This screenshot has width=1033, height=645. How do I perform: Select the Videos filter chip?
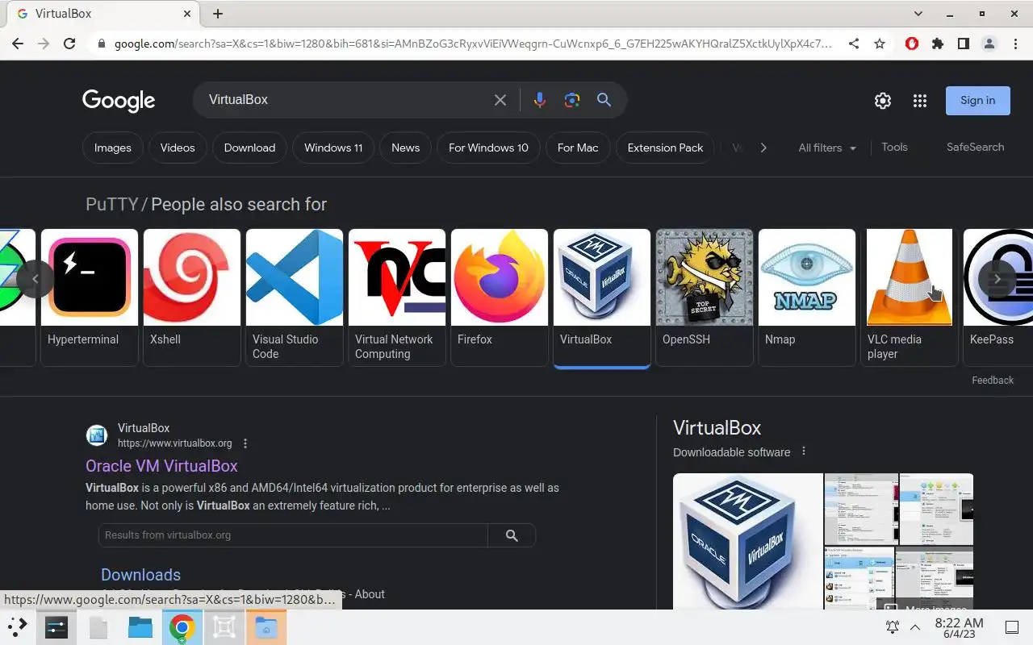tap(178, 148)
